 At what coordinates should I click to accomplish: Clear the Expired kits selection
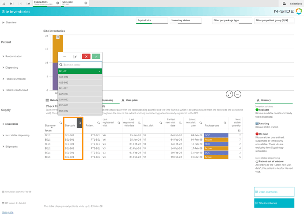coord(57,3)
